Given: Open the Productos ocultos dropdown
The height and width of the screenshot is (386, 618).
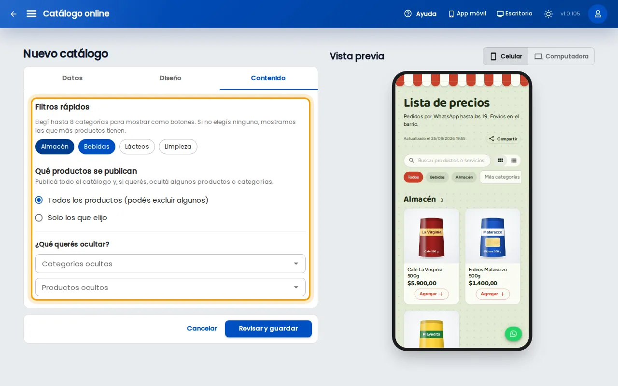Looking at the screenshot, I should tap(170, 288).
